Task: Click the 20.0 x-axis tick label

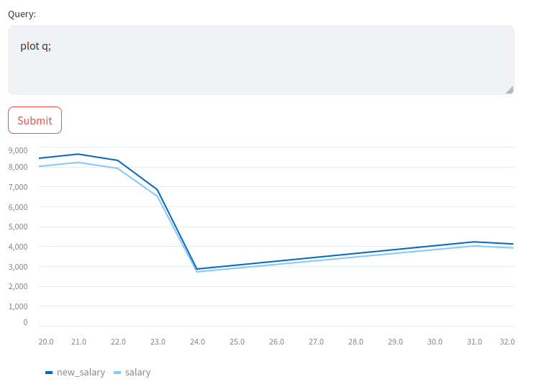Action: point(46,342)
